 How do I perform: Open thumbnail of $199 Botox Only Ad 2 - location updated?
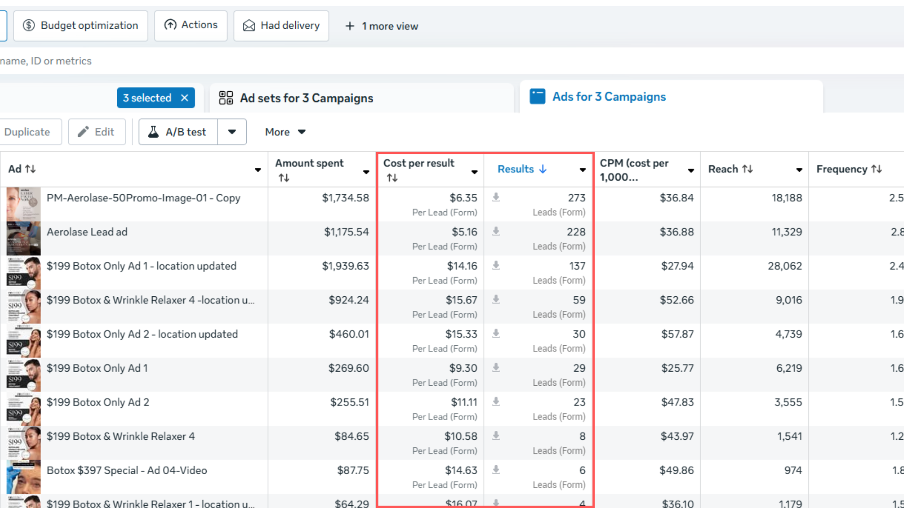point(24,341)
